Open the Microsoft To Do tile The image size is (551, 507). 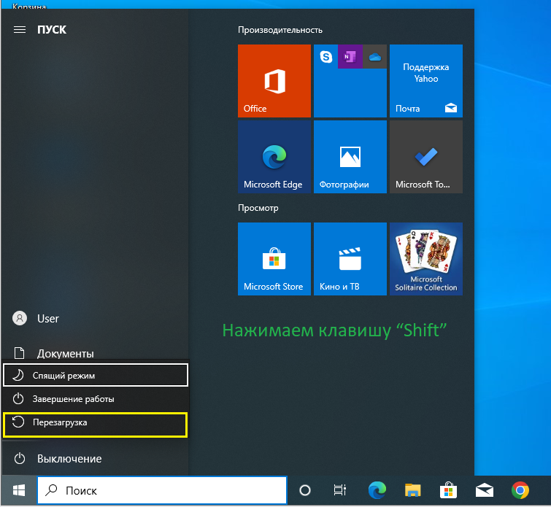click(x=426, y=157)
